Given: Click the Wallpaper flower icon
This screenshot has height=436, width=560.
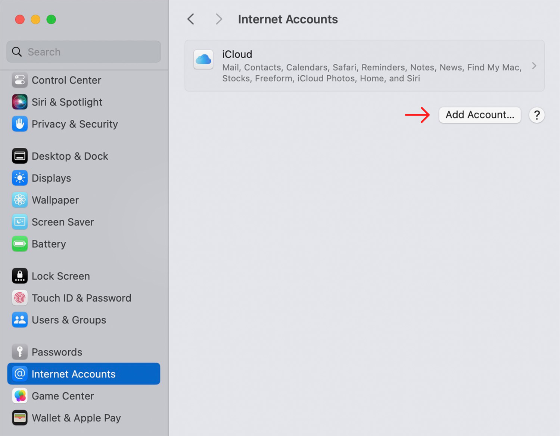Looking at the screenshot, I should [x=20, y=200].
